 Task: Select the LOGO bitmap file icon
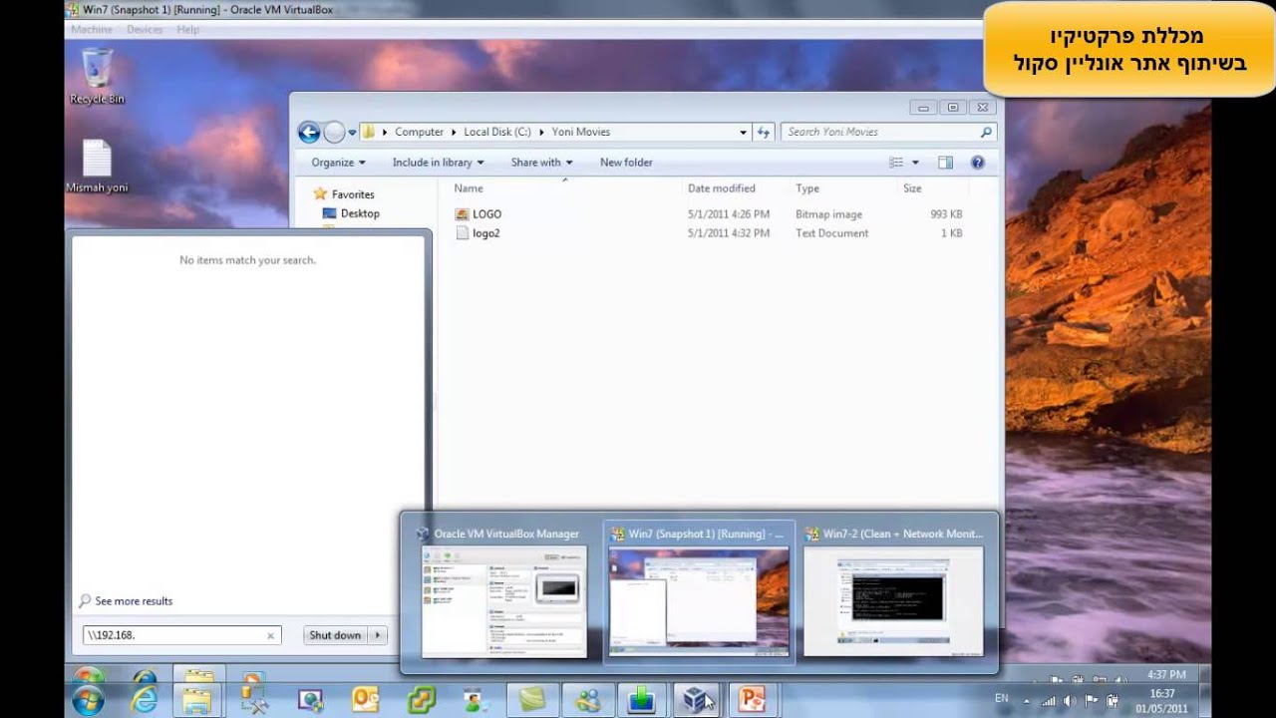(x=462, y=214)
